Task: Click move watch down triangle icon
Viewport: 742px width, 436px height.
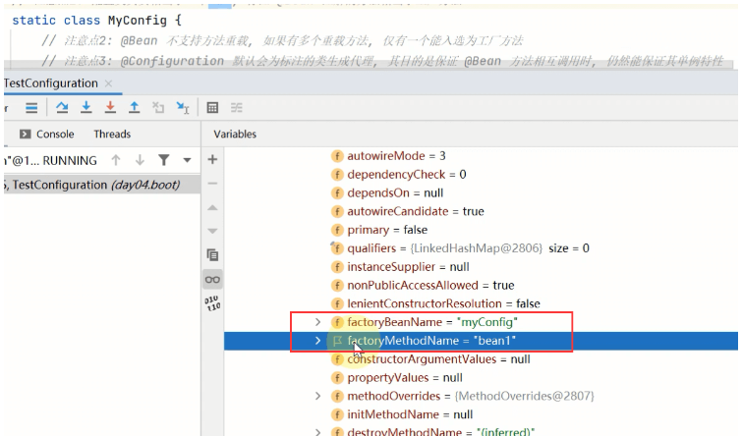Action: (212, 231)
